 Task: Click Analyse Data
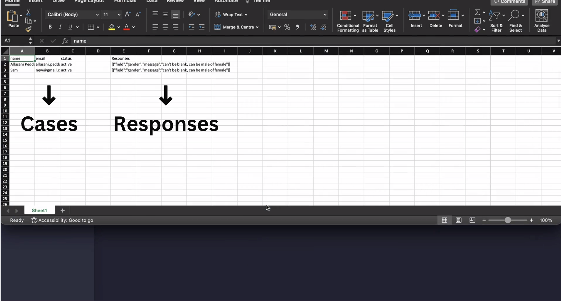tap(542, 21)
